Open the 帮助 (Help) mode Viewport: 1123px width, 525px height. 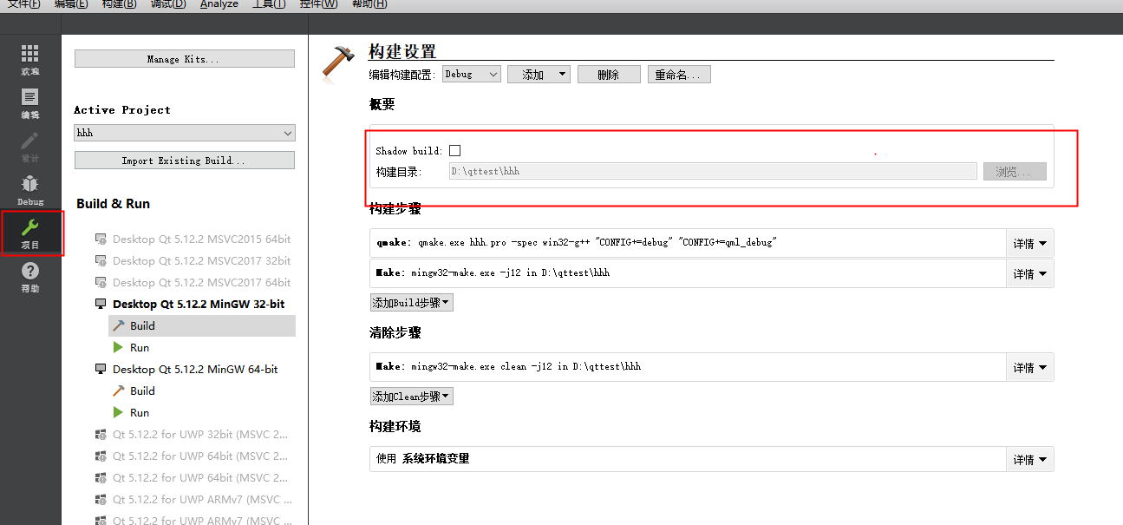click(30, 278)
